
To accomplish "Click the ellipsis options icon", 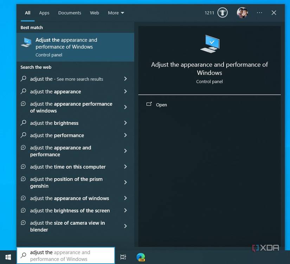I will pos(259,13).
